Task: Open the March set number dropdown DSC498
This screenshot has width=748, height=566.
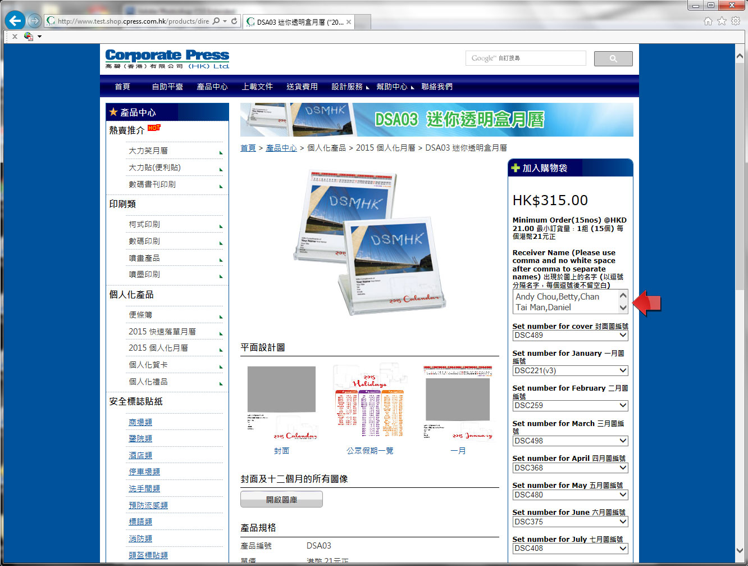Action: [x=570, y=441]
